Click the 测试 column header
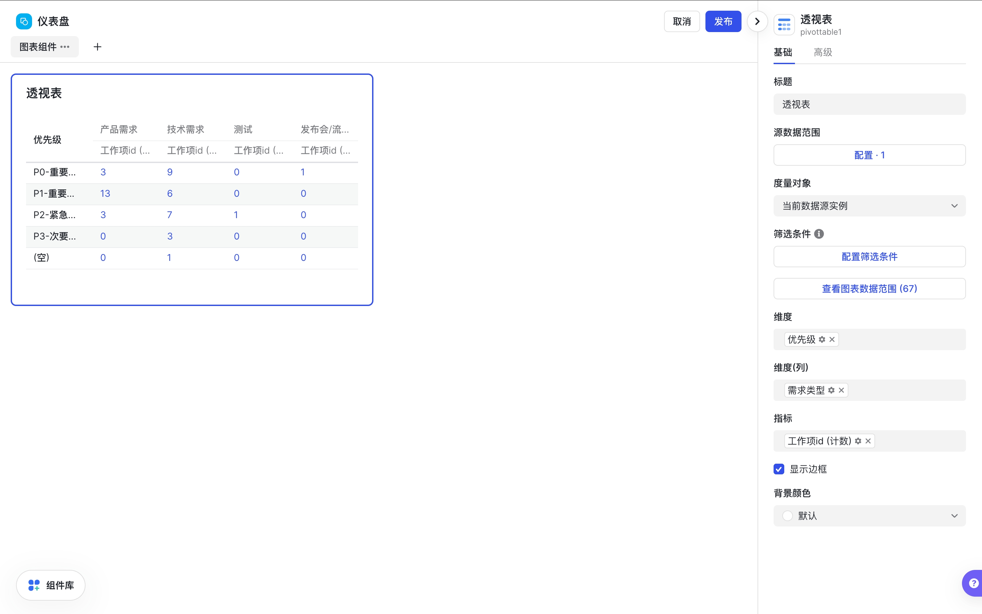This screenshot has height=614, width=982. point(243,130)
